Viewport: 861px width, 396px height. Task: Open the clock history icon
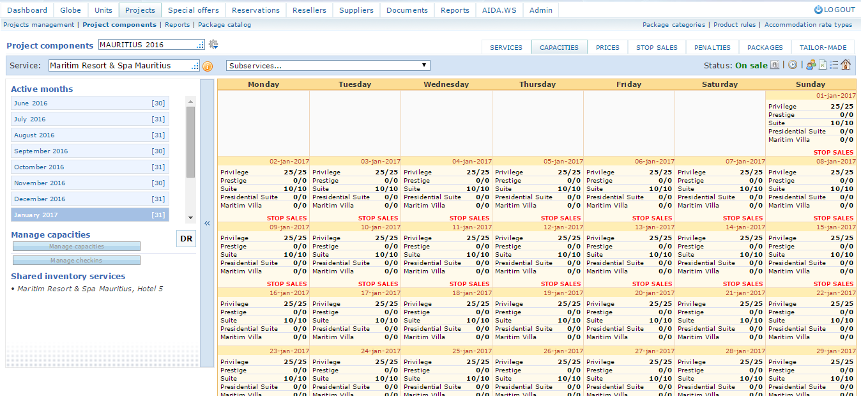[793, 65]
